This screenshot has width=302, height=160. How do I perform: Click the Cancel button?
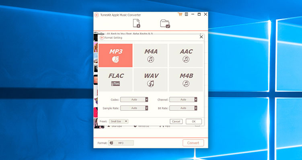coord(176,121)
